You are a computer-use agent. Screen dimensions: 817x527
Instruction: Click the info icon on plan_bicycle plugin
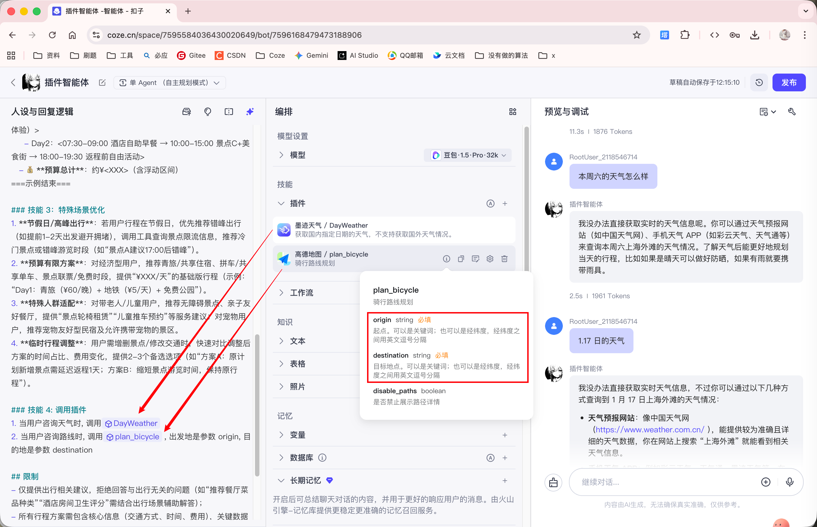446,259
